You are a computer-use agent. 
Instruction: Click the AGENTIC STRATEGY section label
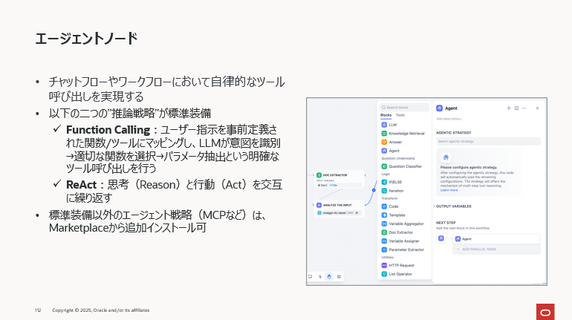coord(453,133)
